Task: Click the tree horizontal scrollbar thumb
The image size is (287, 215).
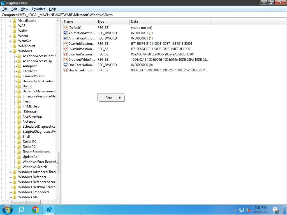Action: pyautogui.click(x=26, y=202)
